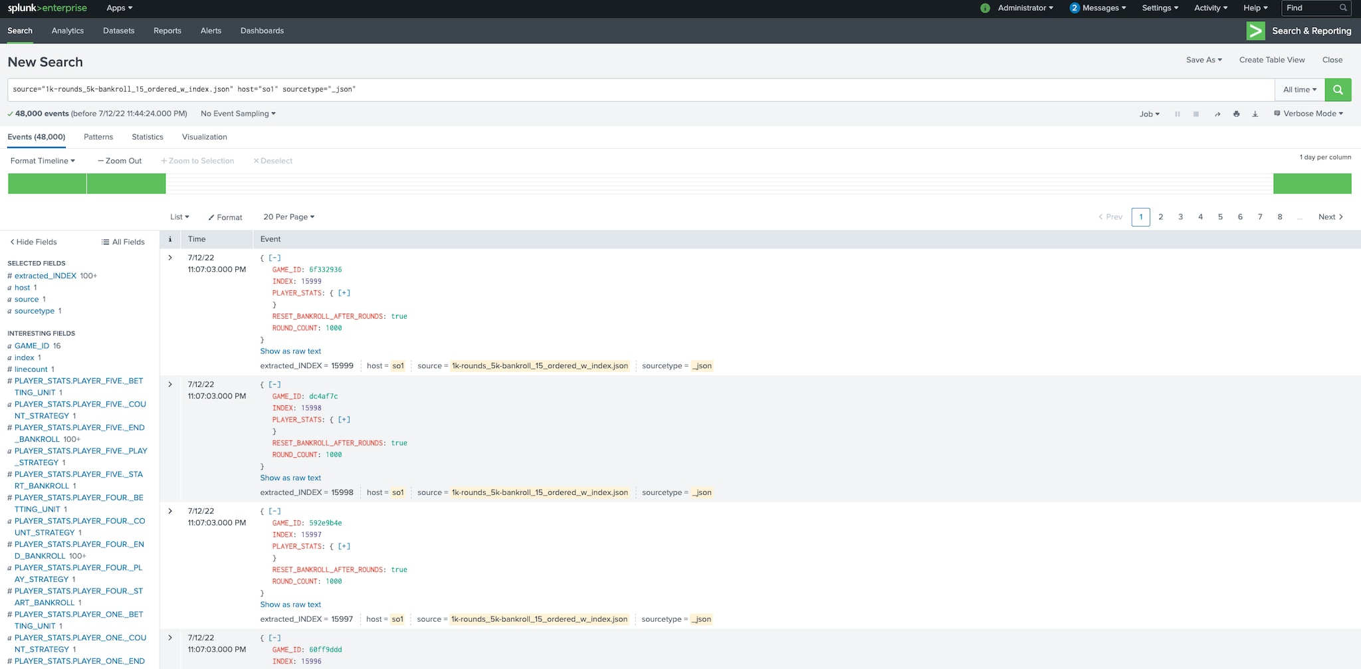Pause the search job
The height and width of the screenshot is (669, 1361).
click(1178, 114)
